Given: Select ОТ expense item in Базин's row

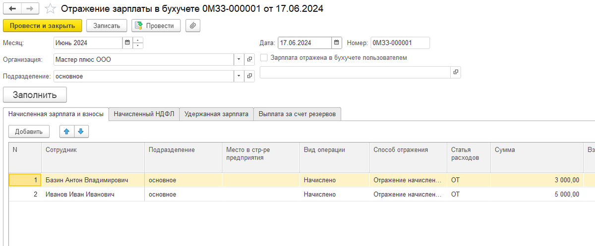Looking at the screenshot, I should pyautogui.click(x=469, y=180).
